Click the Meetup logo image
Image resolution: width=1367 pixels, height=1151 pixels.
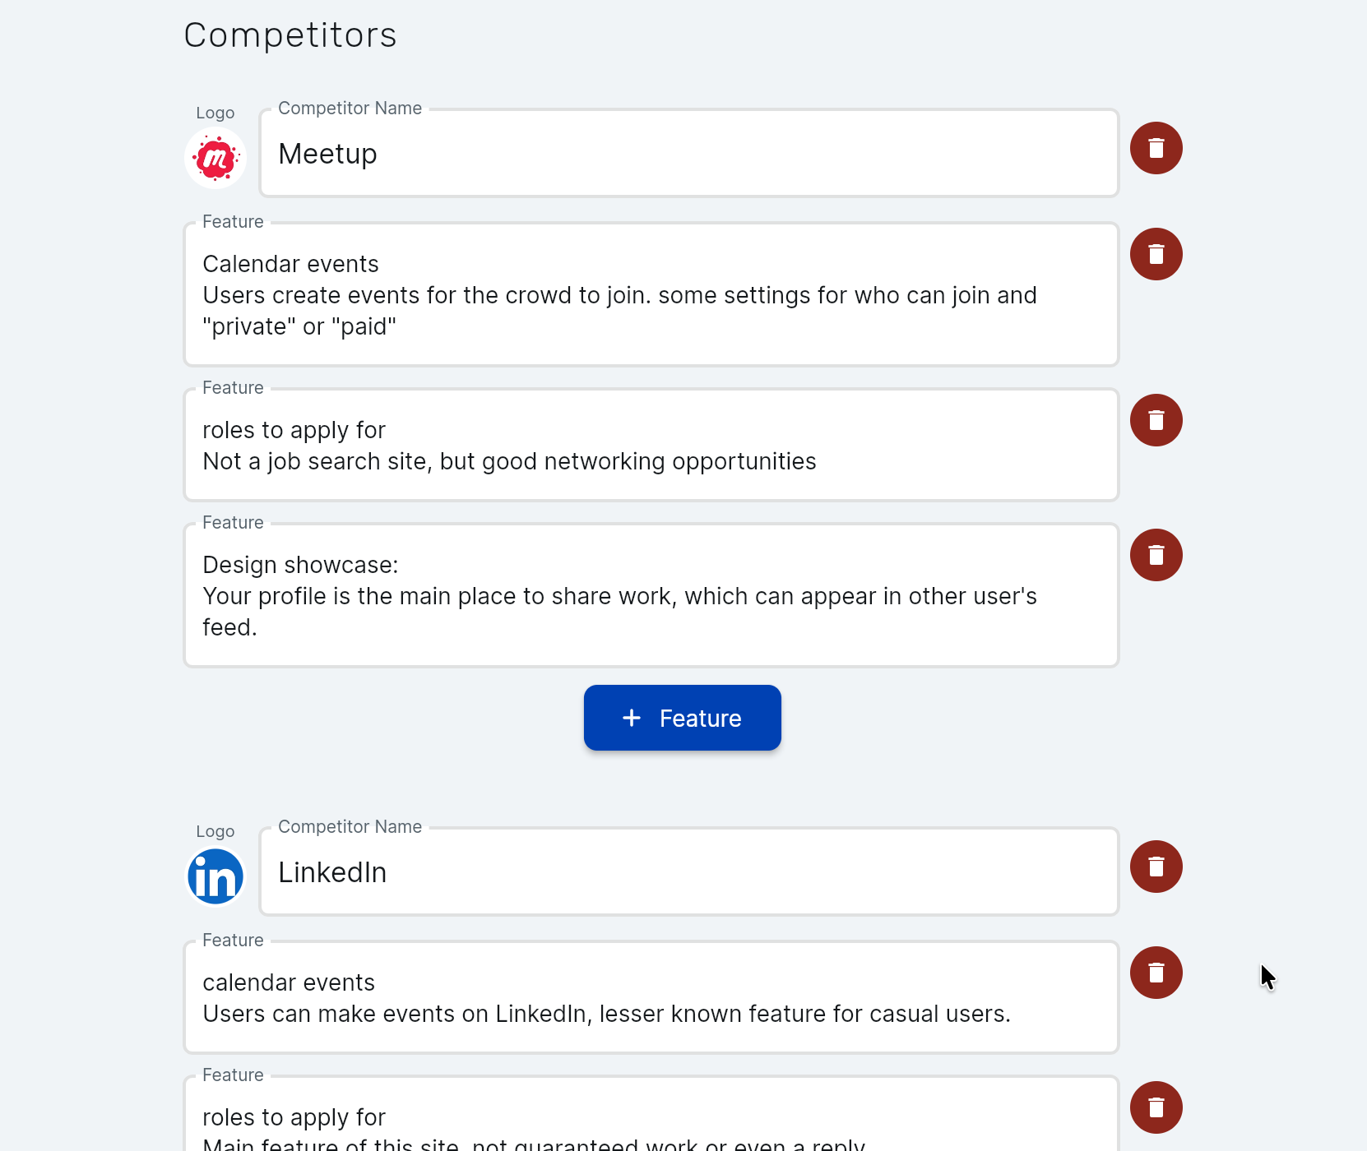click(215, 158)
